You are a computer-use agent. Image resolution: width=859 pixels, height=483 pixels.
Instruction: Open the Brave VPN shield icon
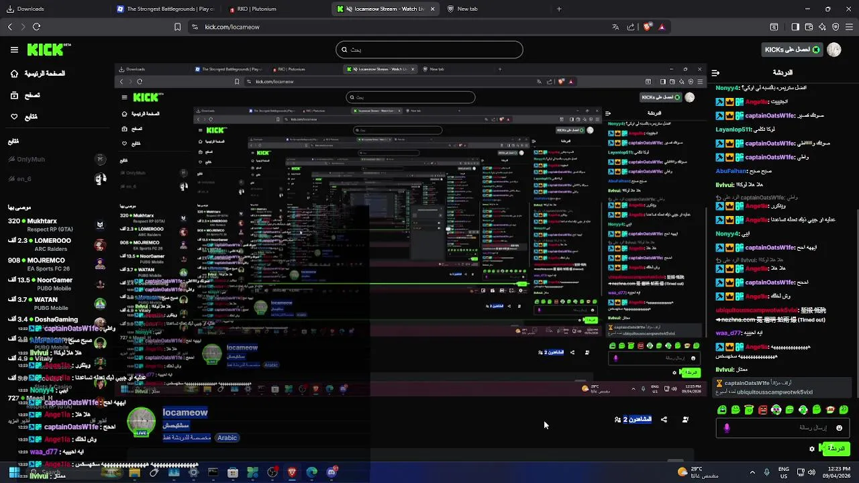836,27
